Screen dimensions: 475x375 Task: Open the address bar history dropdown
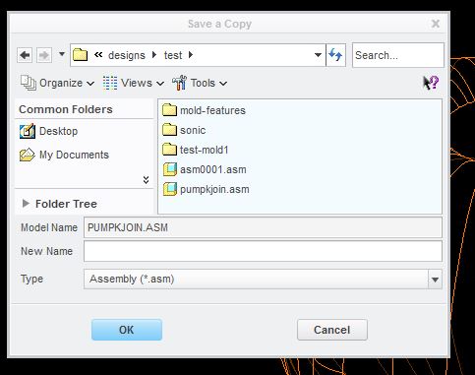pos(318,55)
